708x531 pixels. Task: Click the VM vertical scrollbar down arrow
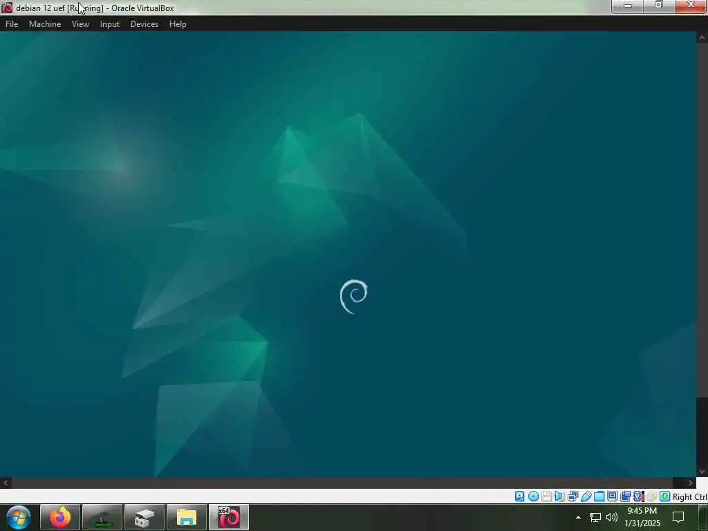click(702, 472)
